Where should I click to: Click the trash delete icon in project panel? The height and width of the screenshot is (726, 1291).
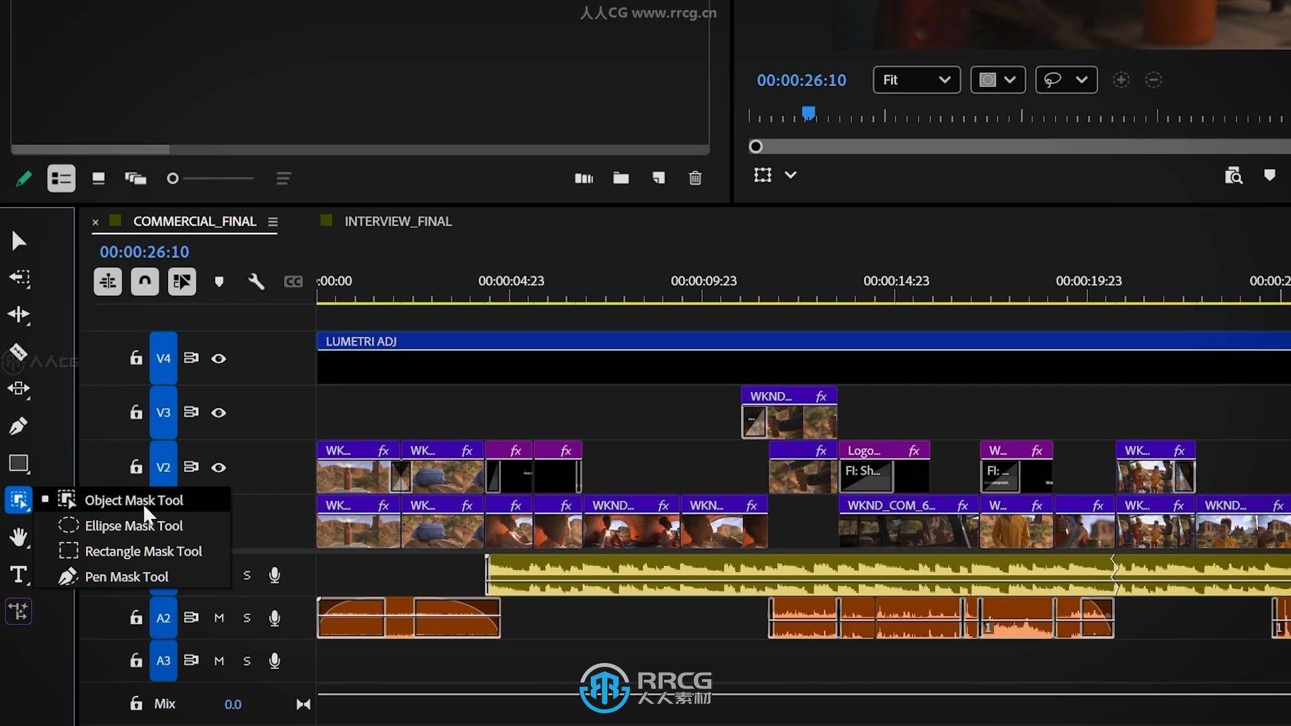tap(695, 178)
